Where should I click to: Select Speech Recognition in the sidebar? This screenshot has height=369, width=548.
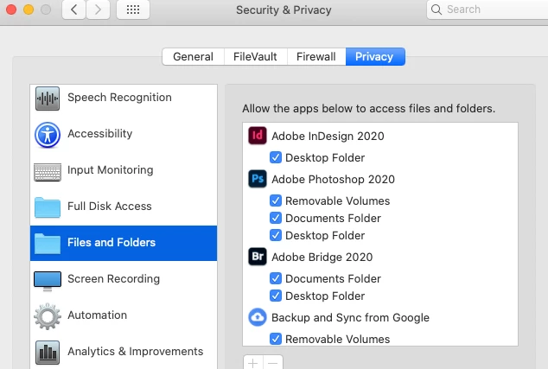tap(124, 99)
